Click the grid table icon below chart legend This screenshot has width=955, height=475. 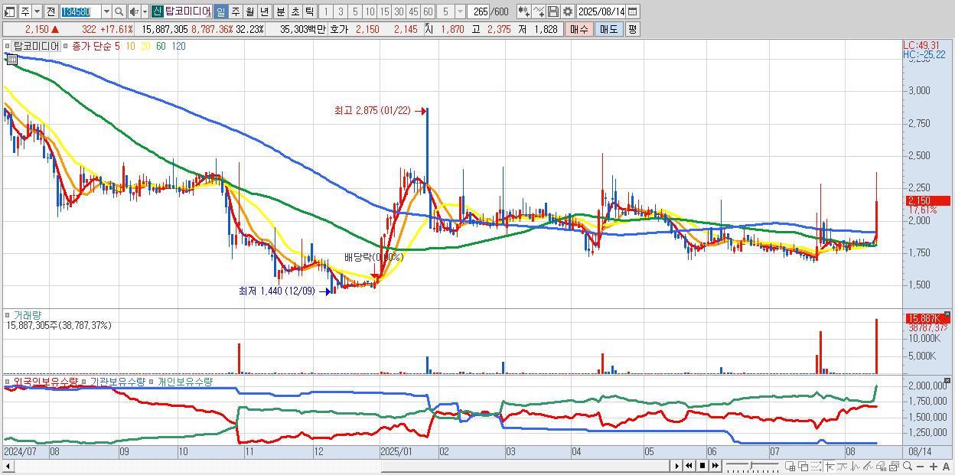pos(11,58)
